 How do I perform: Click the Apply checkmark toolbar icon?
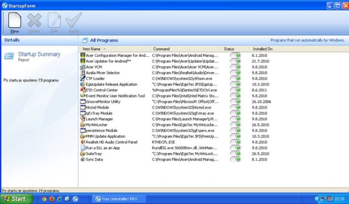point(74,20)
